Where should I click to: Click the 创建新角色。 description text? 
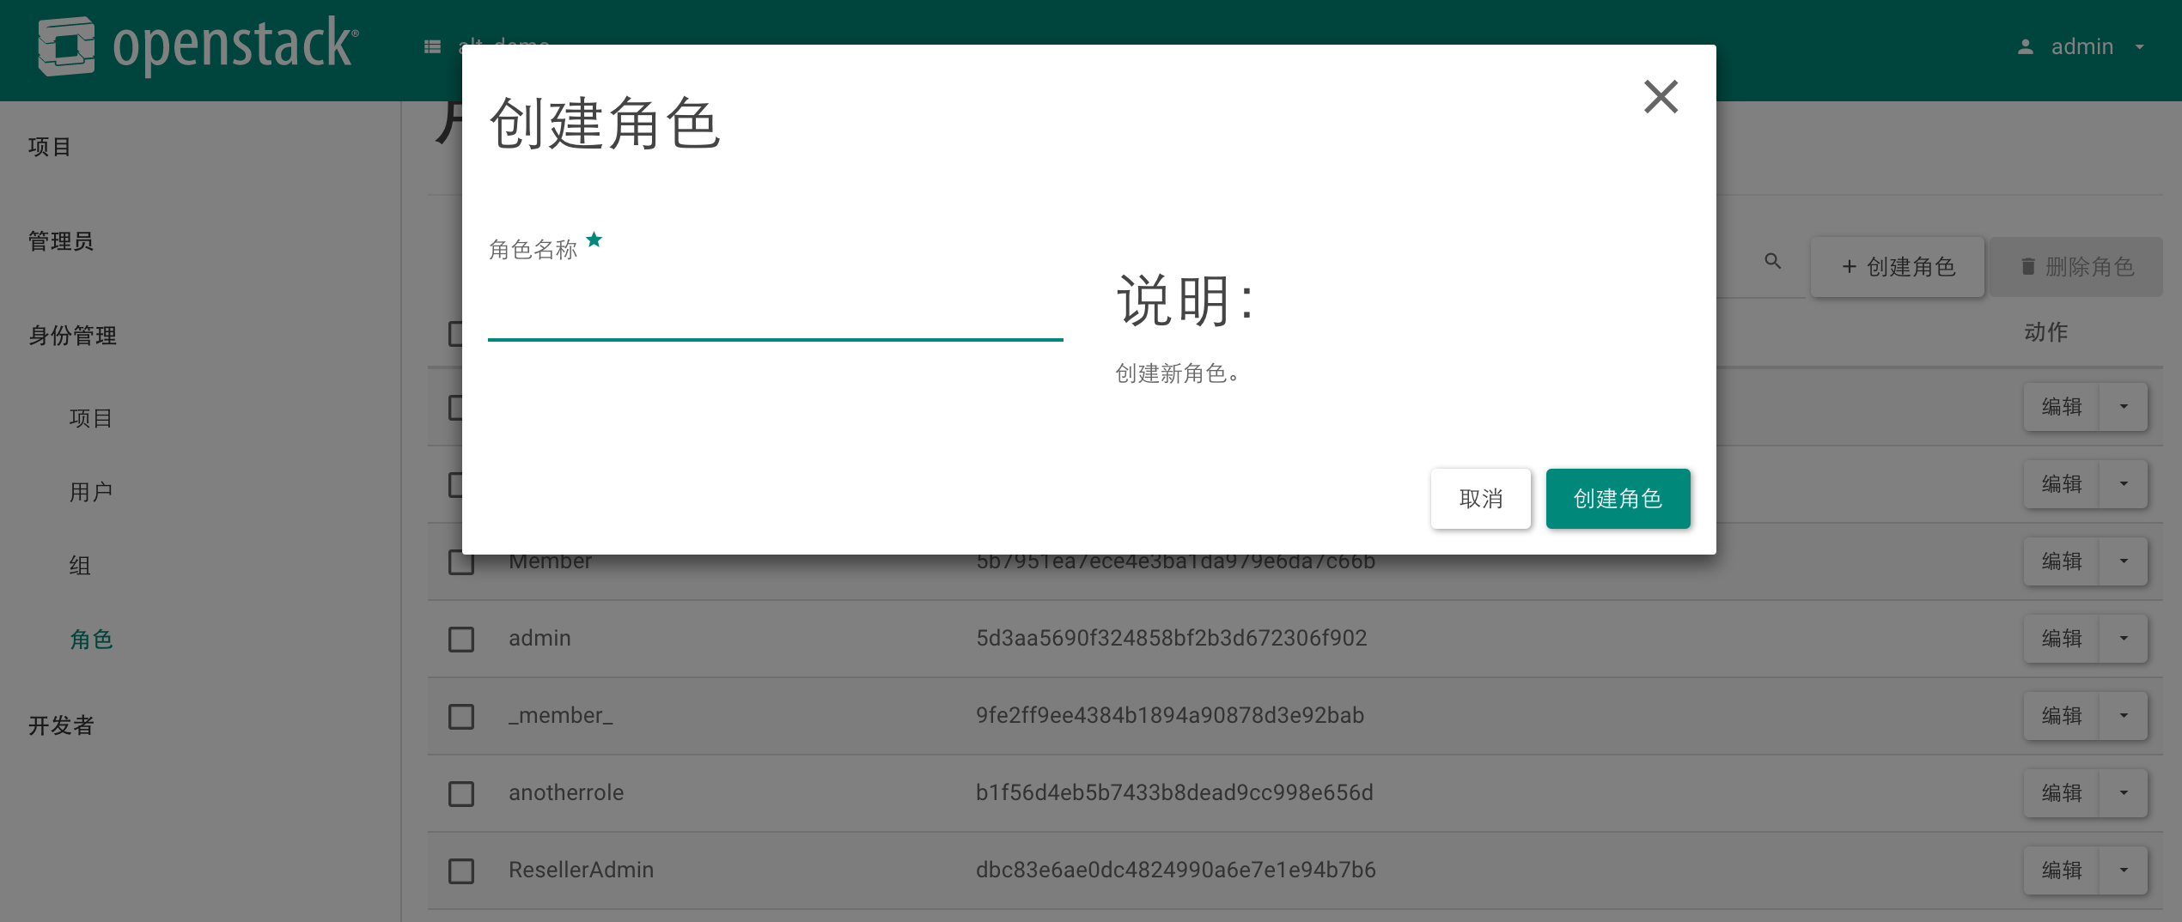click(1178, 373)
